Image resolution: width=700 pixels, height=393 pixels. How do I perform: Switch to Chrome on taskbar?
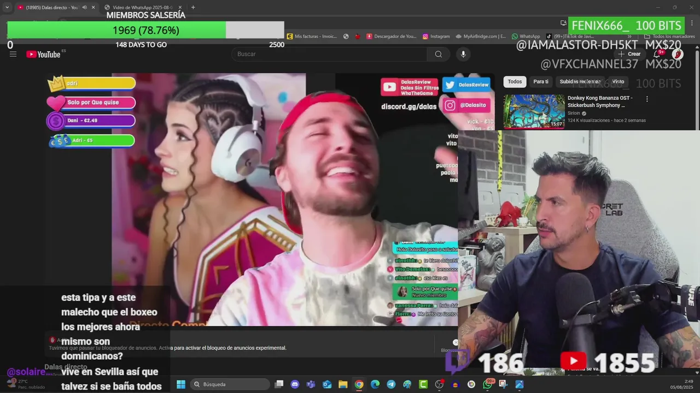(x=359, y=384)
